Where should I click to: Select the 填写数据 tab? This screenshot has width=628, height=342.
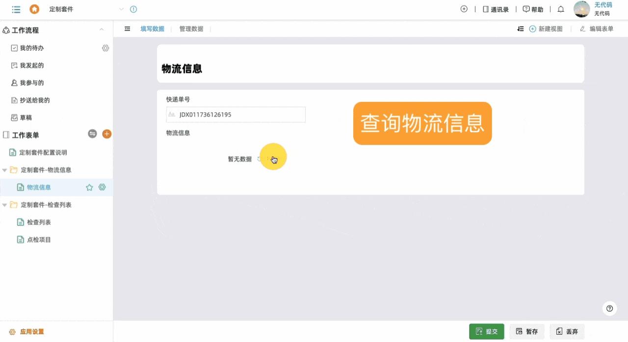tap(152, 28)
